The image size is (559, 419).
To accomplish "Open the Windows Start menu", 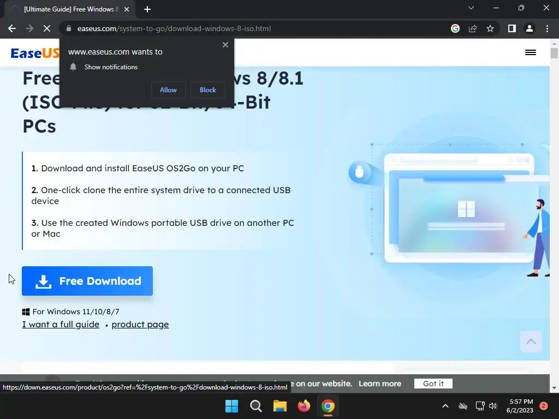I will coord(231,406).
